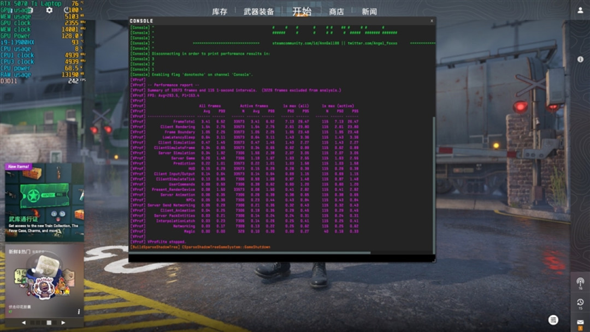The height and width of the screenshot is (332, 590).
Task: Open the 武库通行证 armory pass banner
Action: pos(44,202)
